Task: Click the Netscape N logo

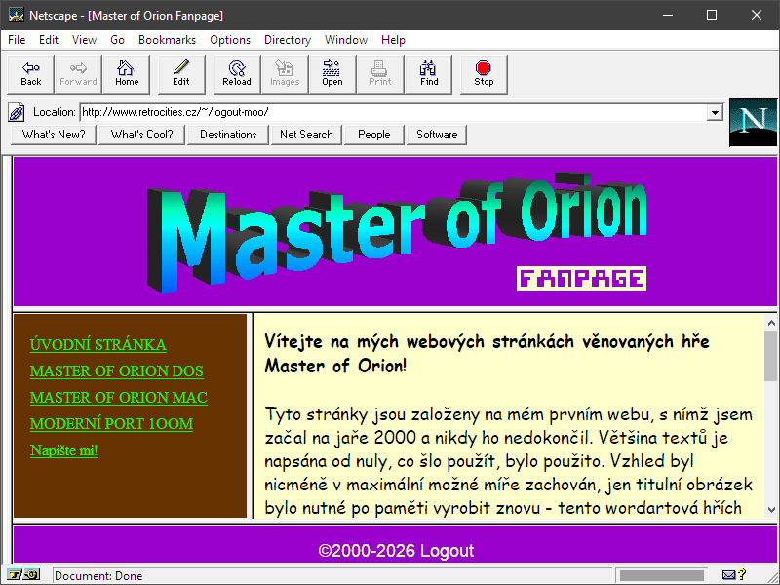Action: coord(753,122)
